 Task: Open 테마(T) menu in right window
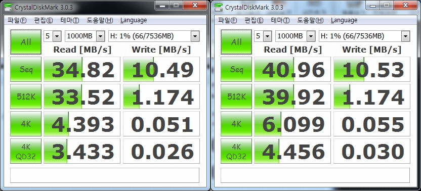click(280, 20)
